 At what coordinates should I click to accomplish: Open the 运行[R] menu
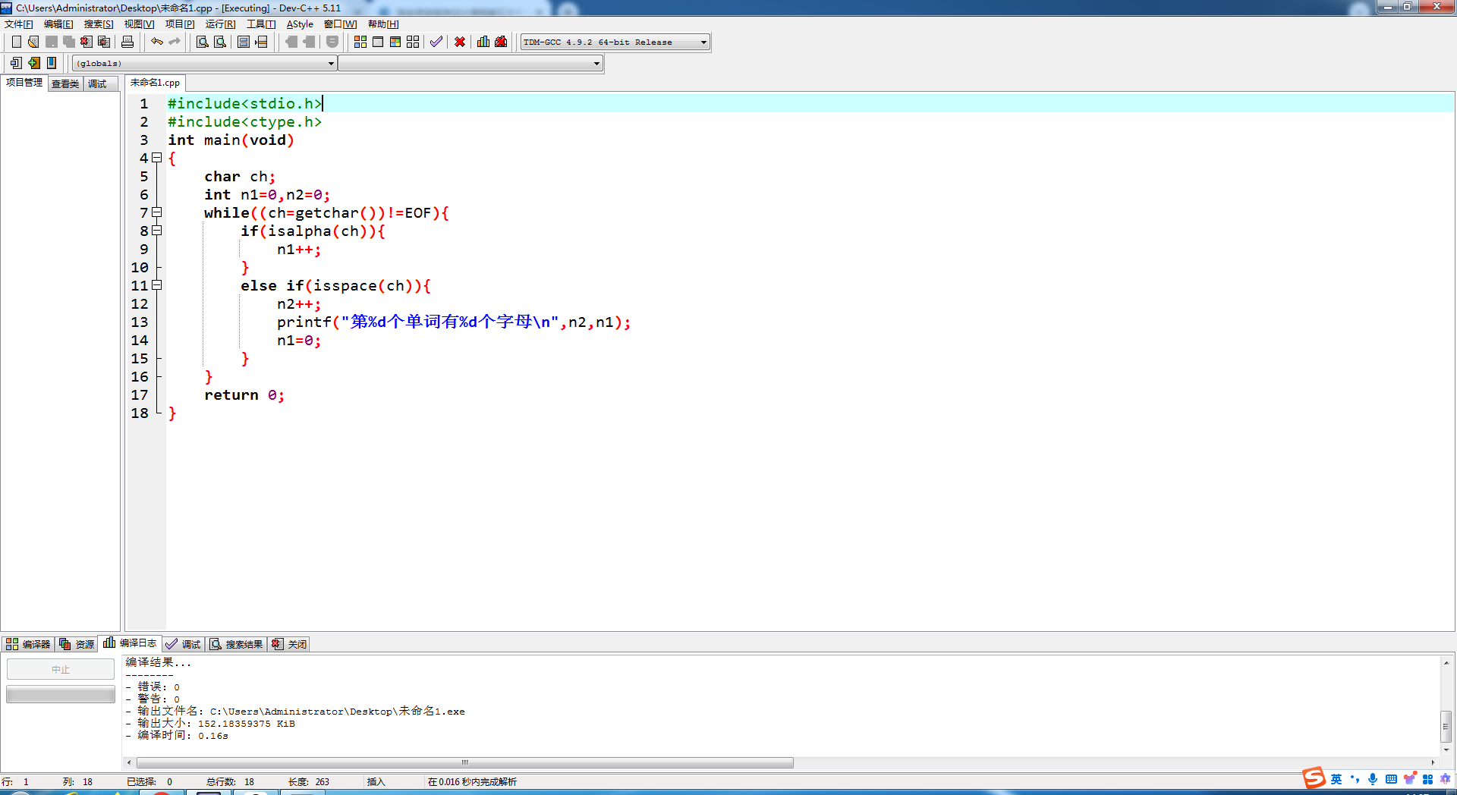(x=220, y=24)
